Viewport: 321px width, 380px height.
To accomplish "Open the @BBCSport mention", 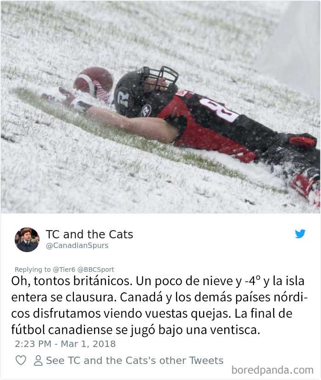I will tap(95, 270).
